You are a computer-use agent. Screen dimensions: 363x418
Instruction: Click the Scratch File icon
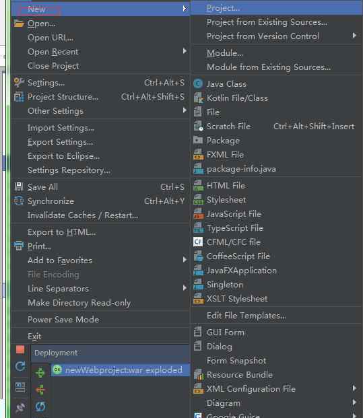[x=198, y=126]
